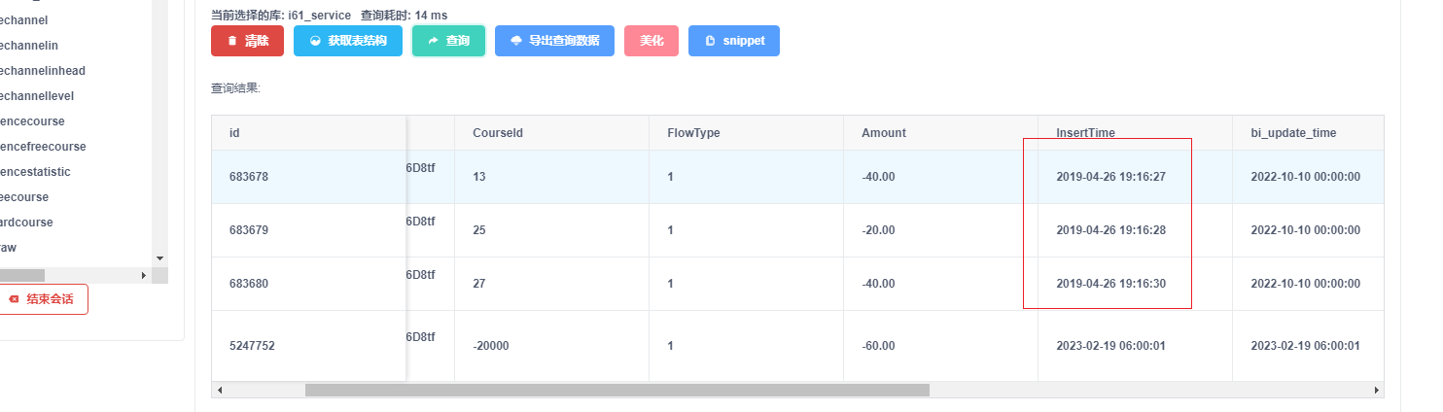Click the sidebar horizontal scroll right arrow

(x=143, y=276)
